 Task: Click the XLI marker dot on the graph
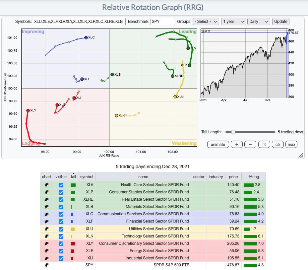click(x=74, y=98)
